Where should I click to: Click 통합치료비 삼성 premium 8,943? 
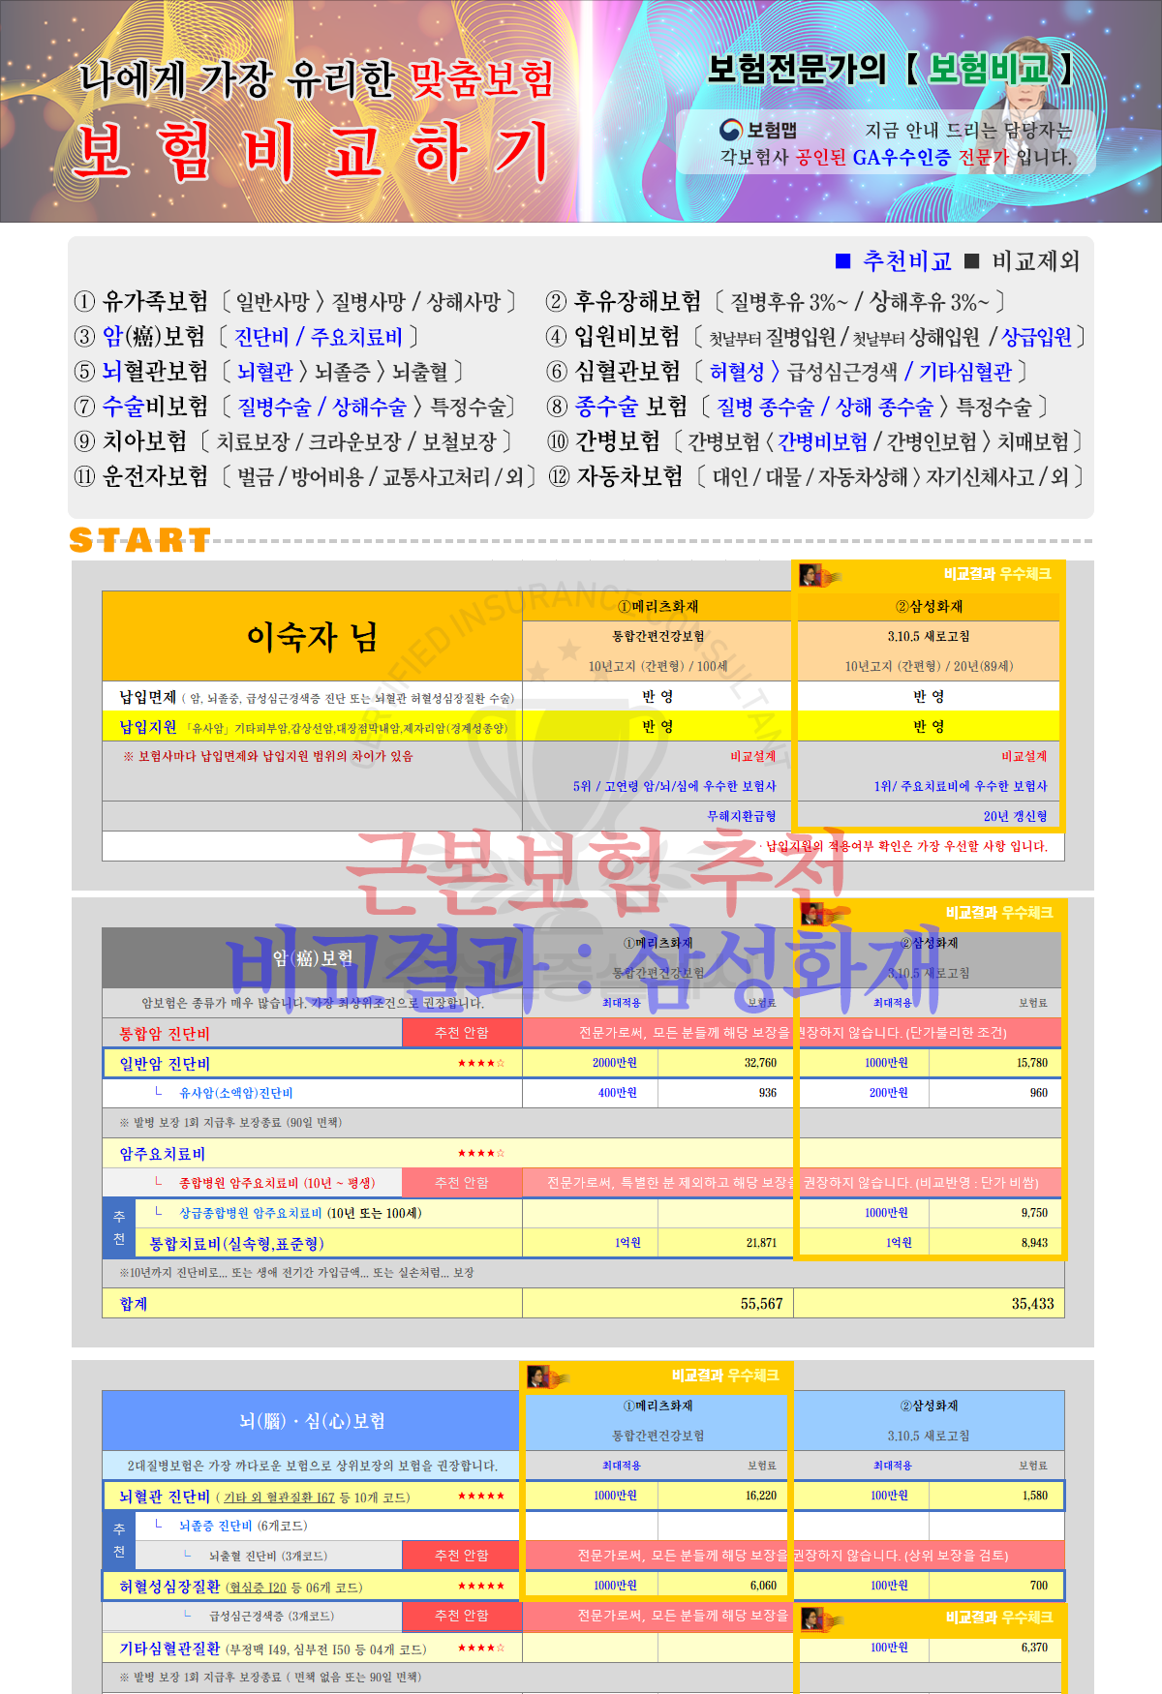(x=1034, y=1243)
